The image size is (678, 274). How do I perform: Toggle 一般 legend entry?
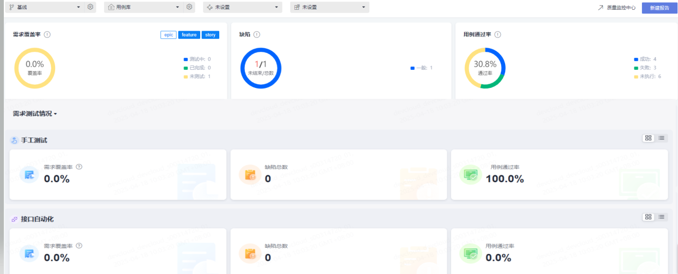[x=422, y=68]
